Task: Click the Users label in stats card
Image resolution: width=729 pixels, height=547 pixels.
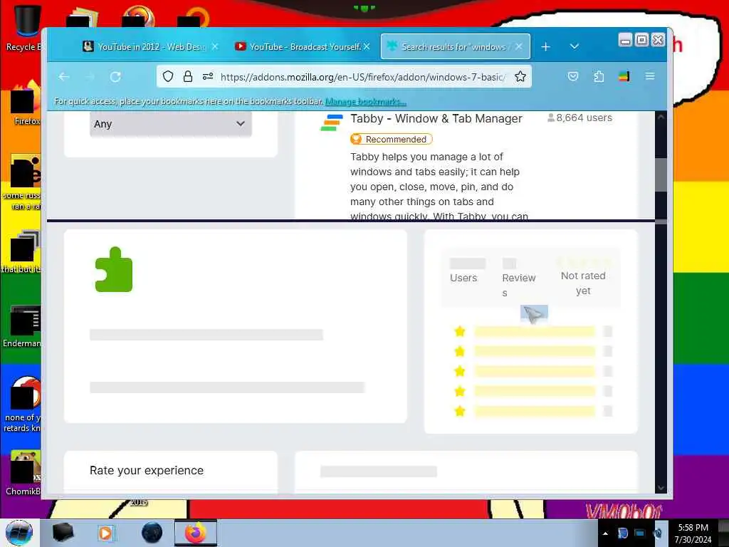Action: coord(463,278)
